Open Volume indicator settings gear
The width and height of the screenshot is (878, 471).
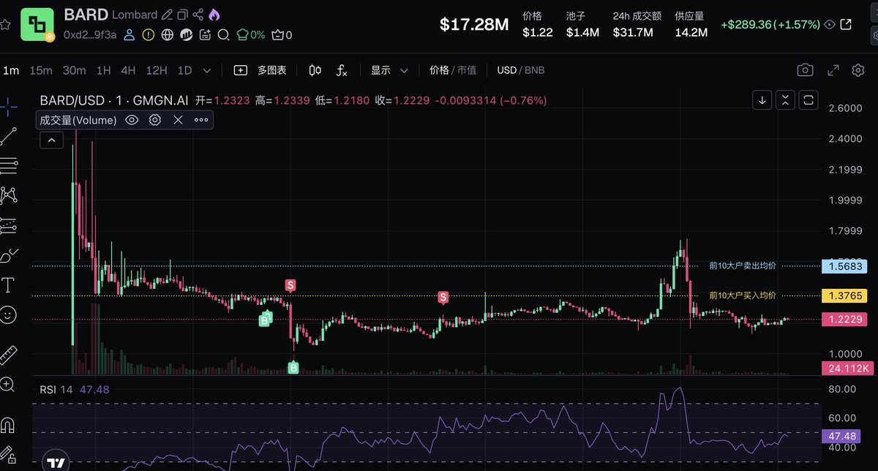click(x=155, y=120)
